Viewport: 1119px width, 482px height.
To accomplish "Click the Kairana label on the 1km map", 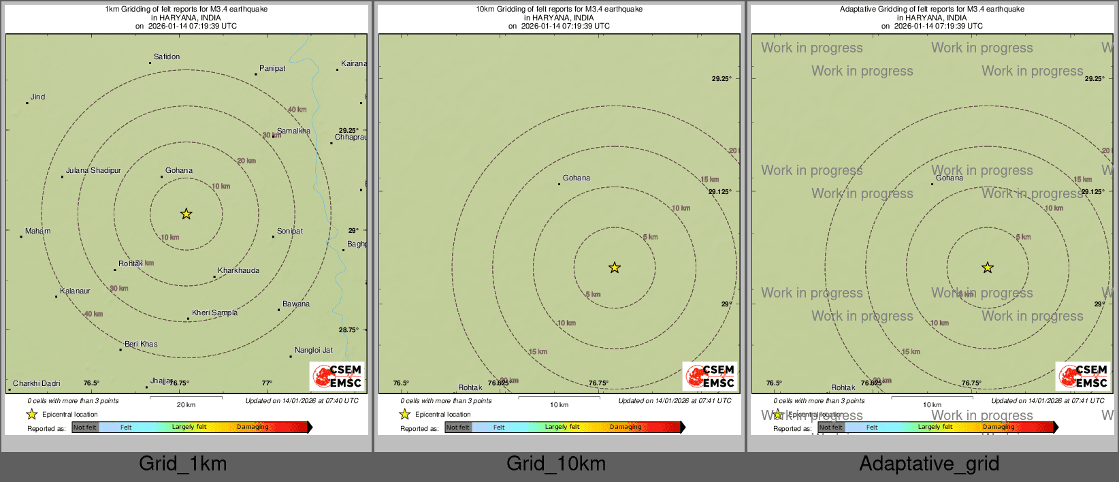I will tap(353, 63).
